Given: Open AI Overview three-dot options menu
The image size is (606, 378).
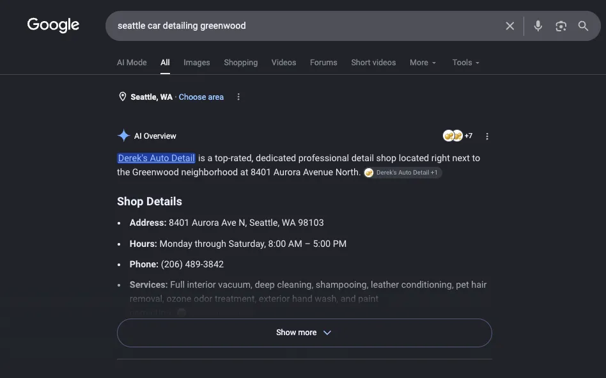Looking at the screenshot, I should (x=487, y=136).
